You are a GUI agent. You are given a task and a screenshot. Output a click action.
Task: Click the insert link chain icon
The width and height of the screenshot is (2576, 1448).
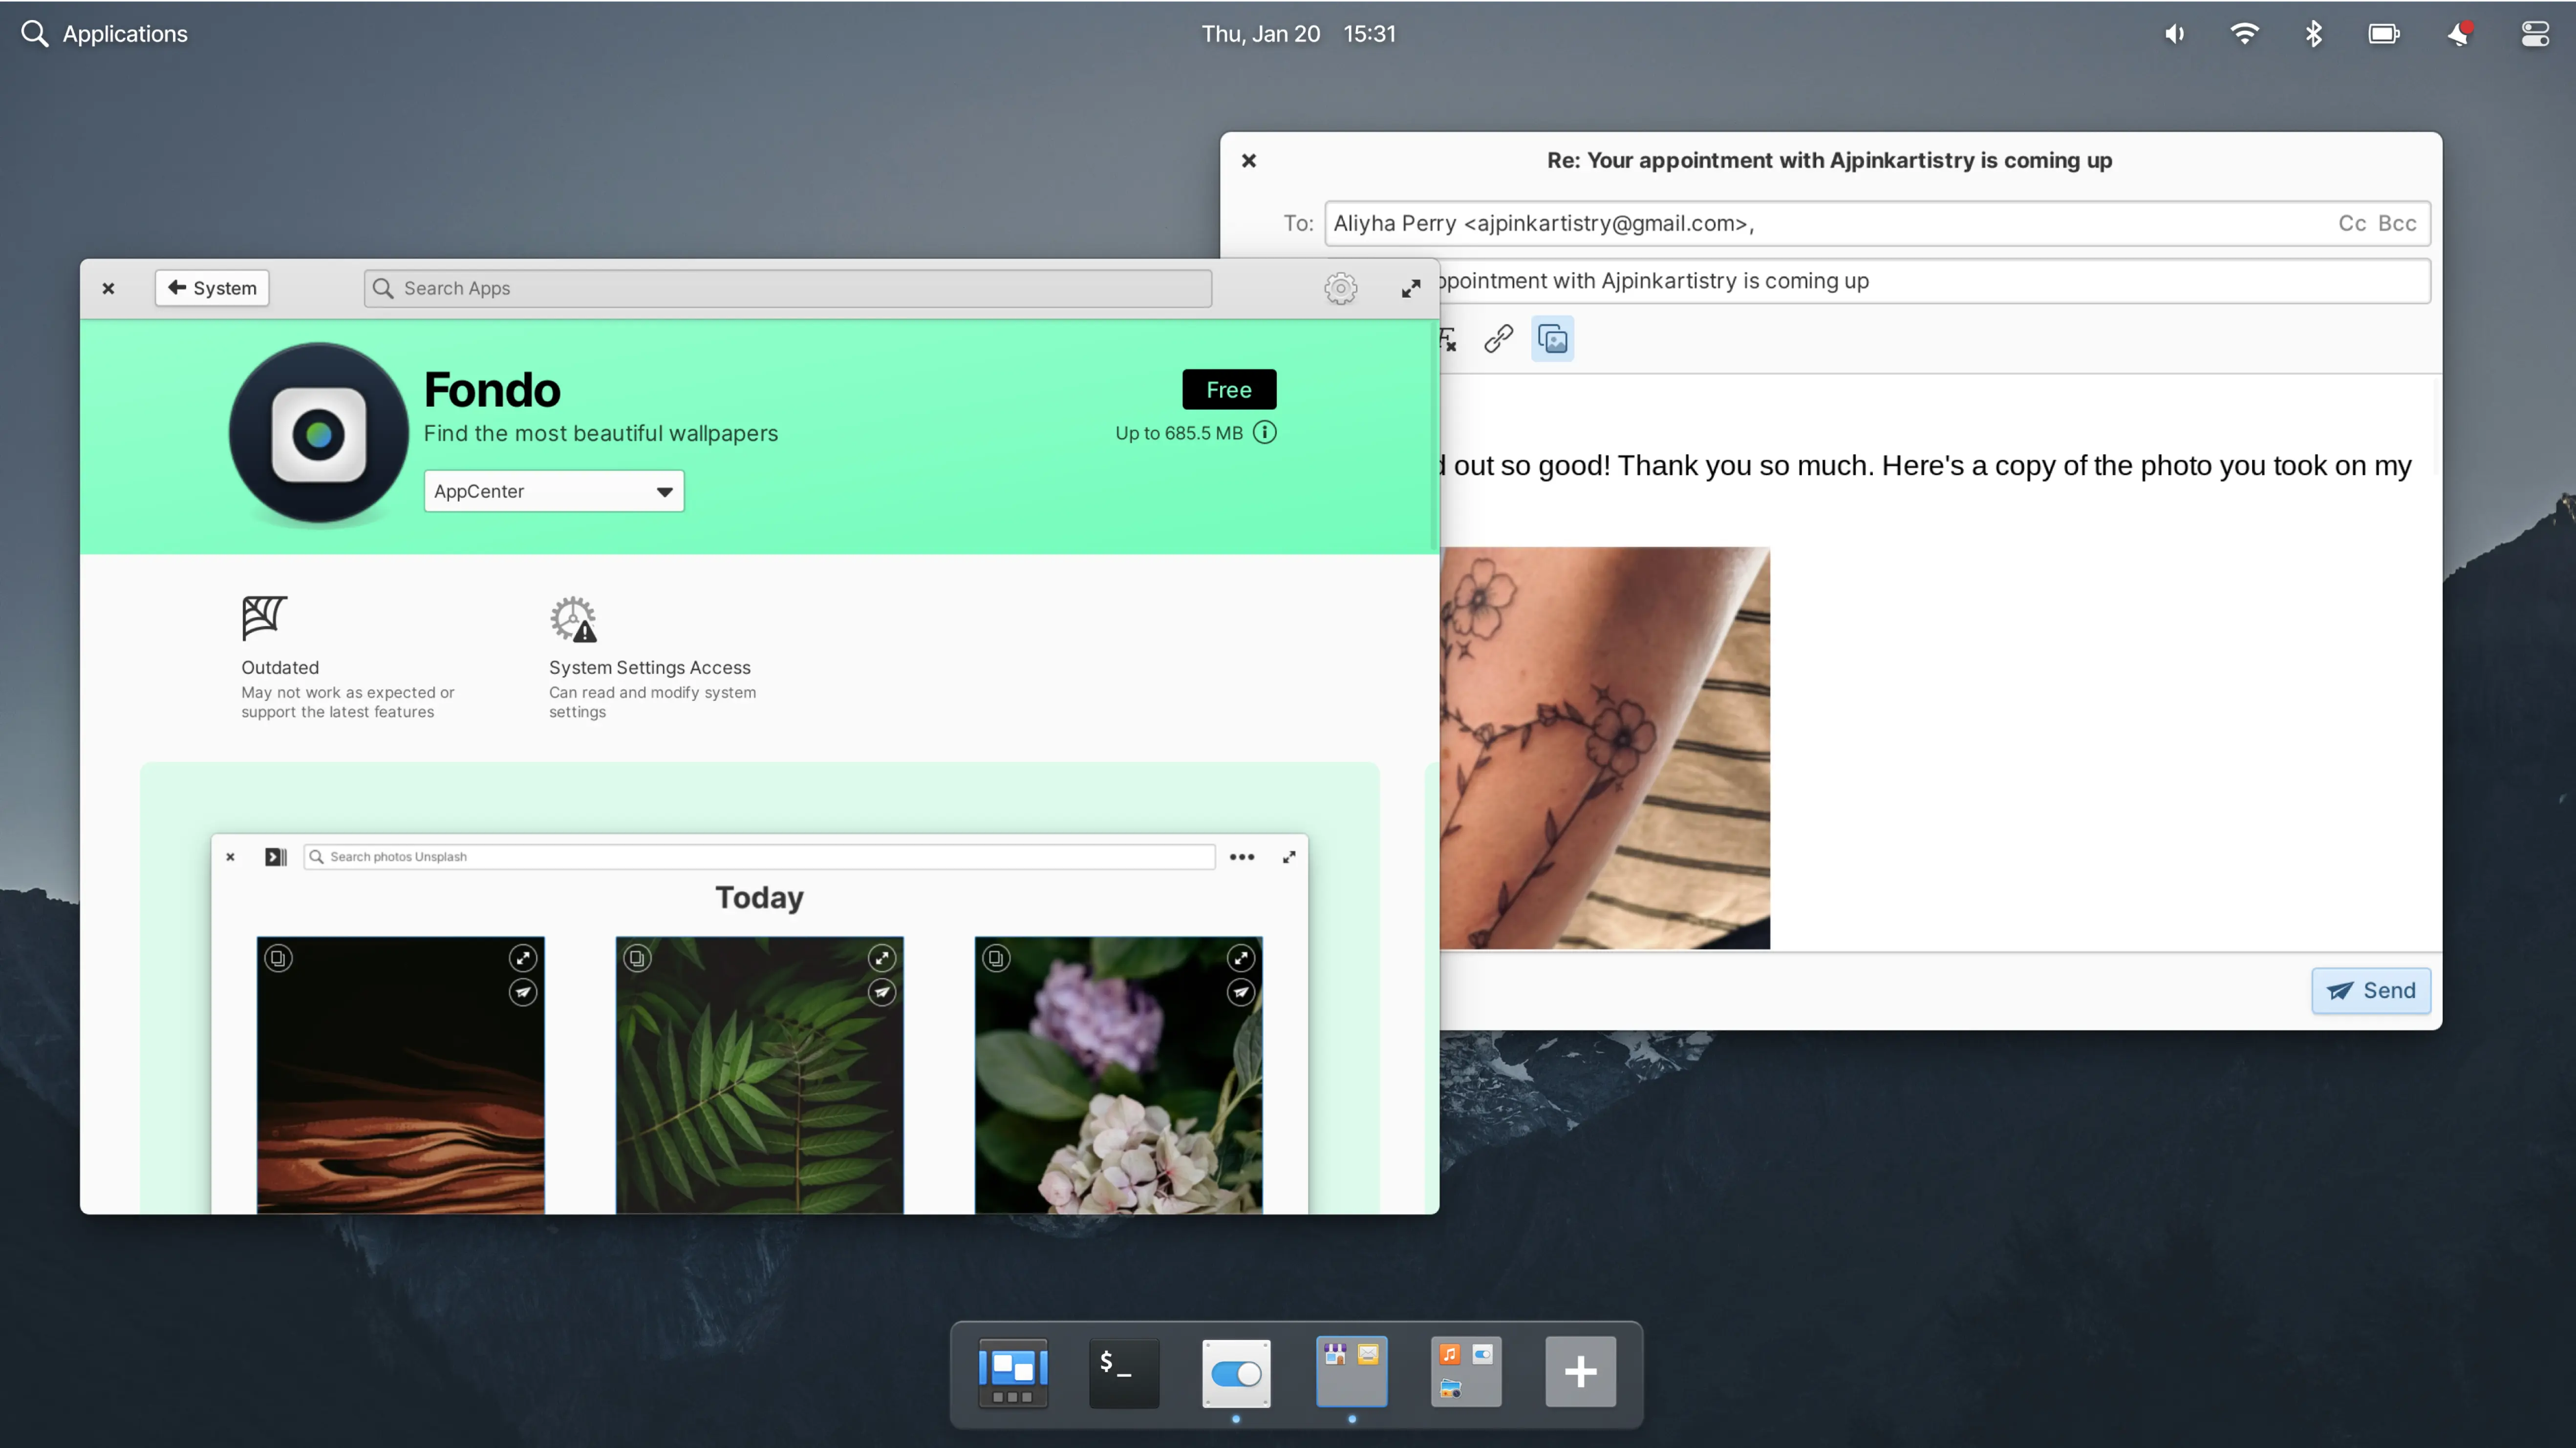click(x=1498, y=340)
